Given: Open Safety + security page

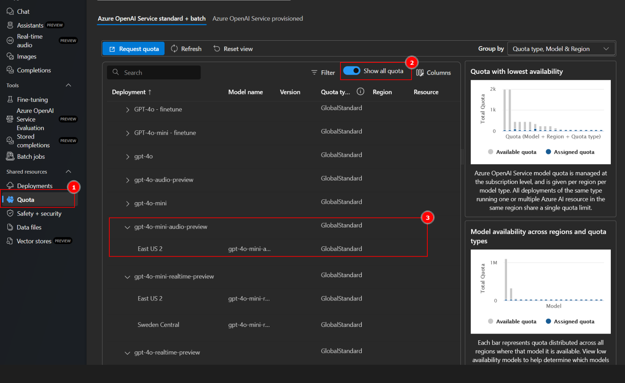Looking at the screenshot, I should (39, 214).
